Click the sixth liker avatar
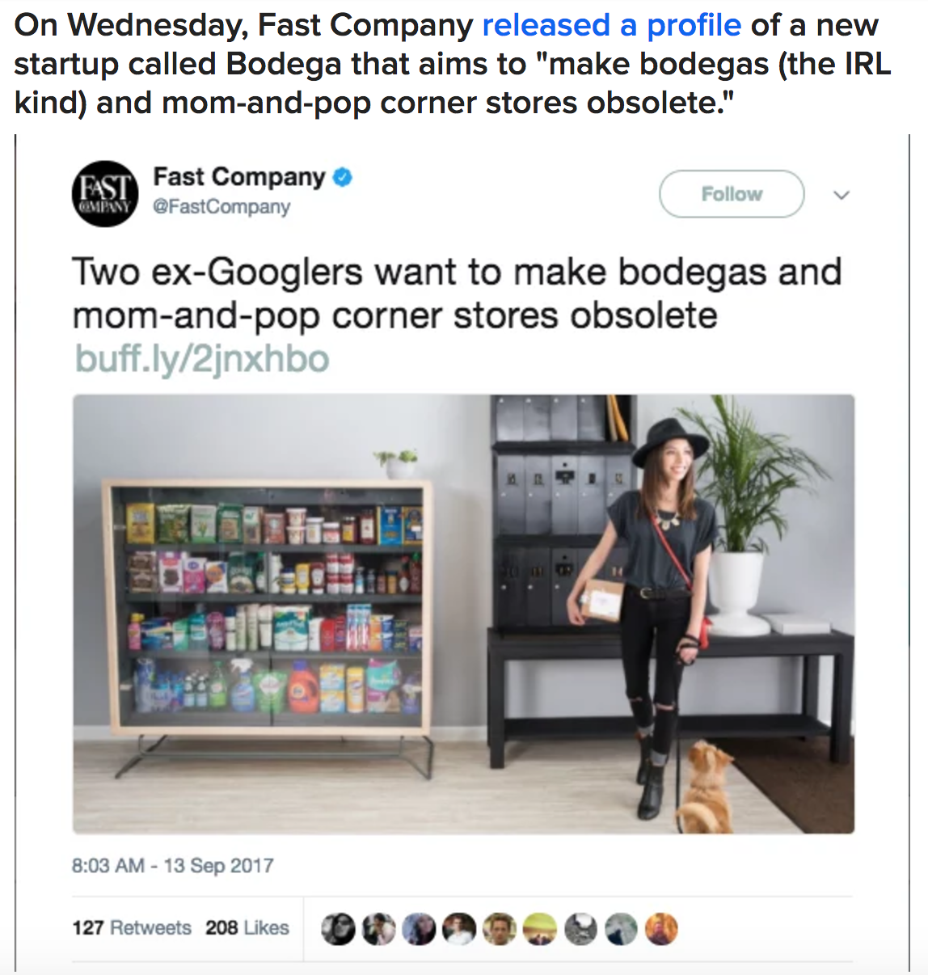 (x=540, y=929)
